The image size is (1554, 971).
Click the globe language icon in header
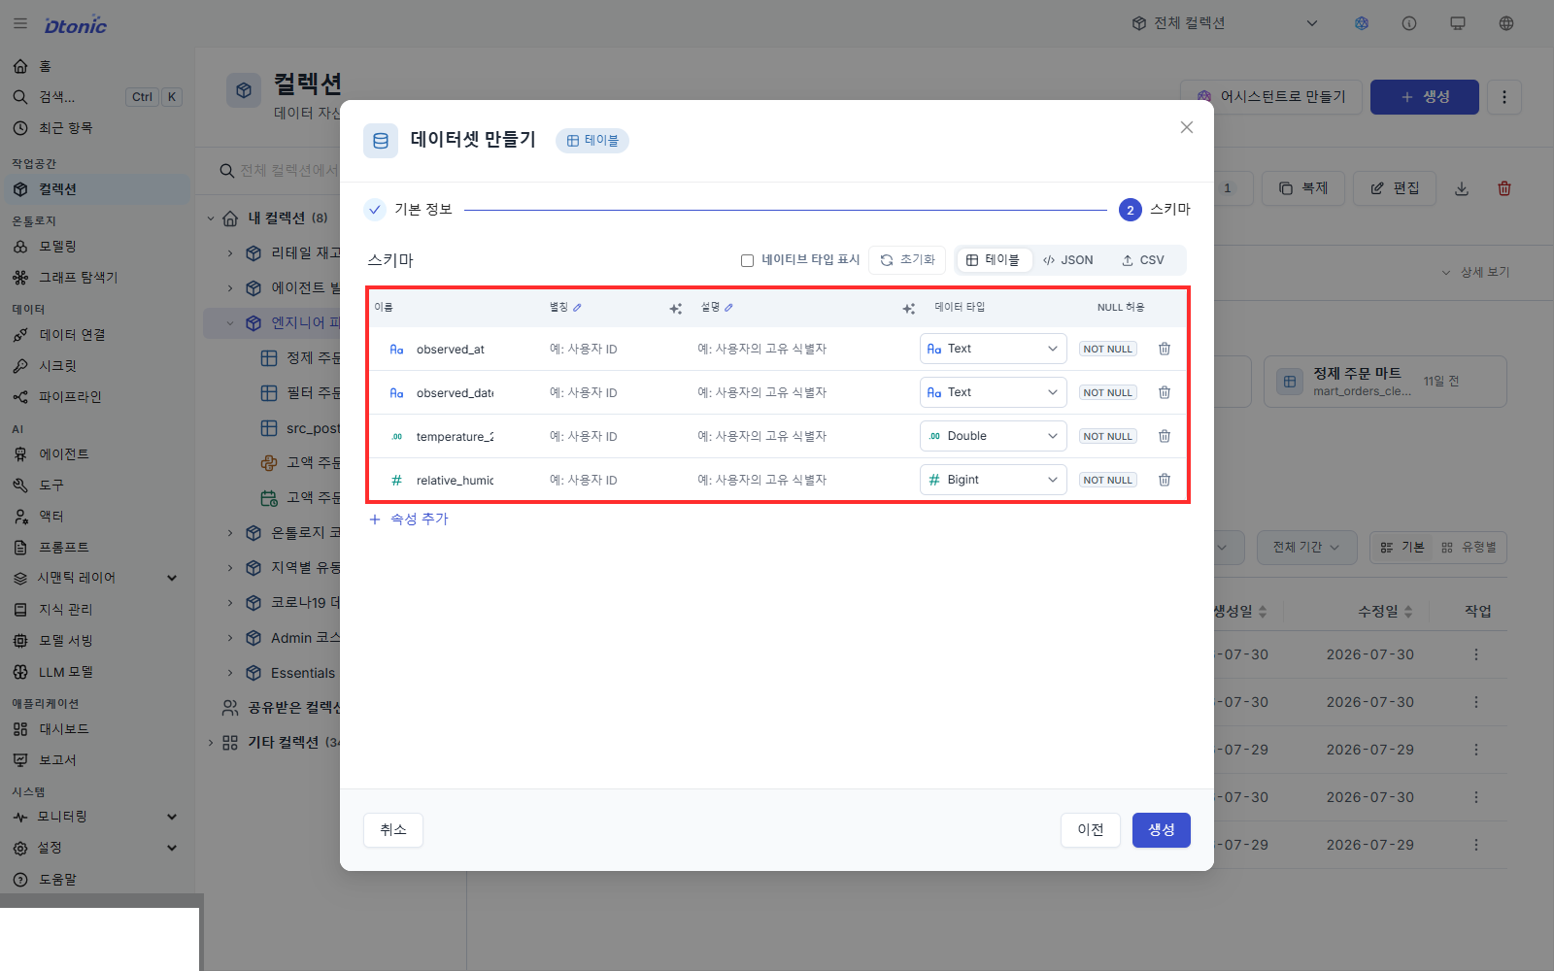tap(1506, 23)
